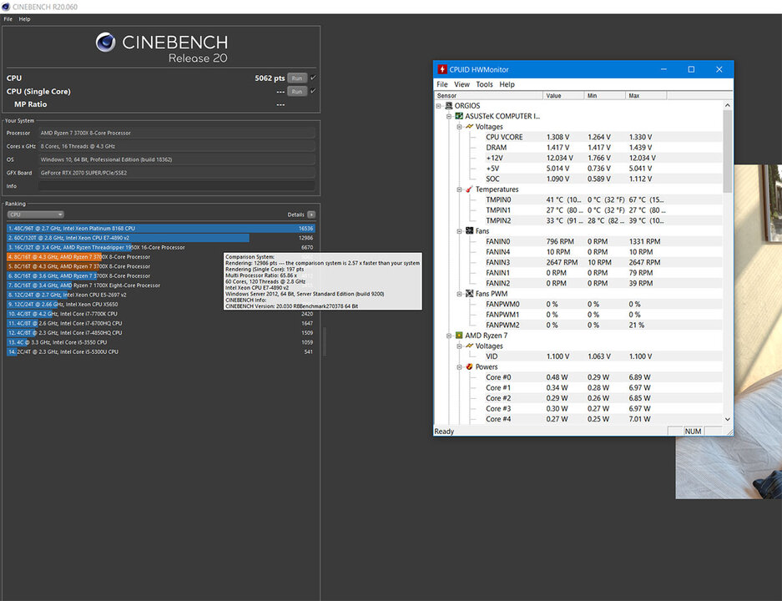Click the Cinebench logo icon in the header
Viewport: 782px width, 601px height.
[x=106, y=43]
